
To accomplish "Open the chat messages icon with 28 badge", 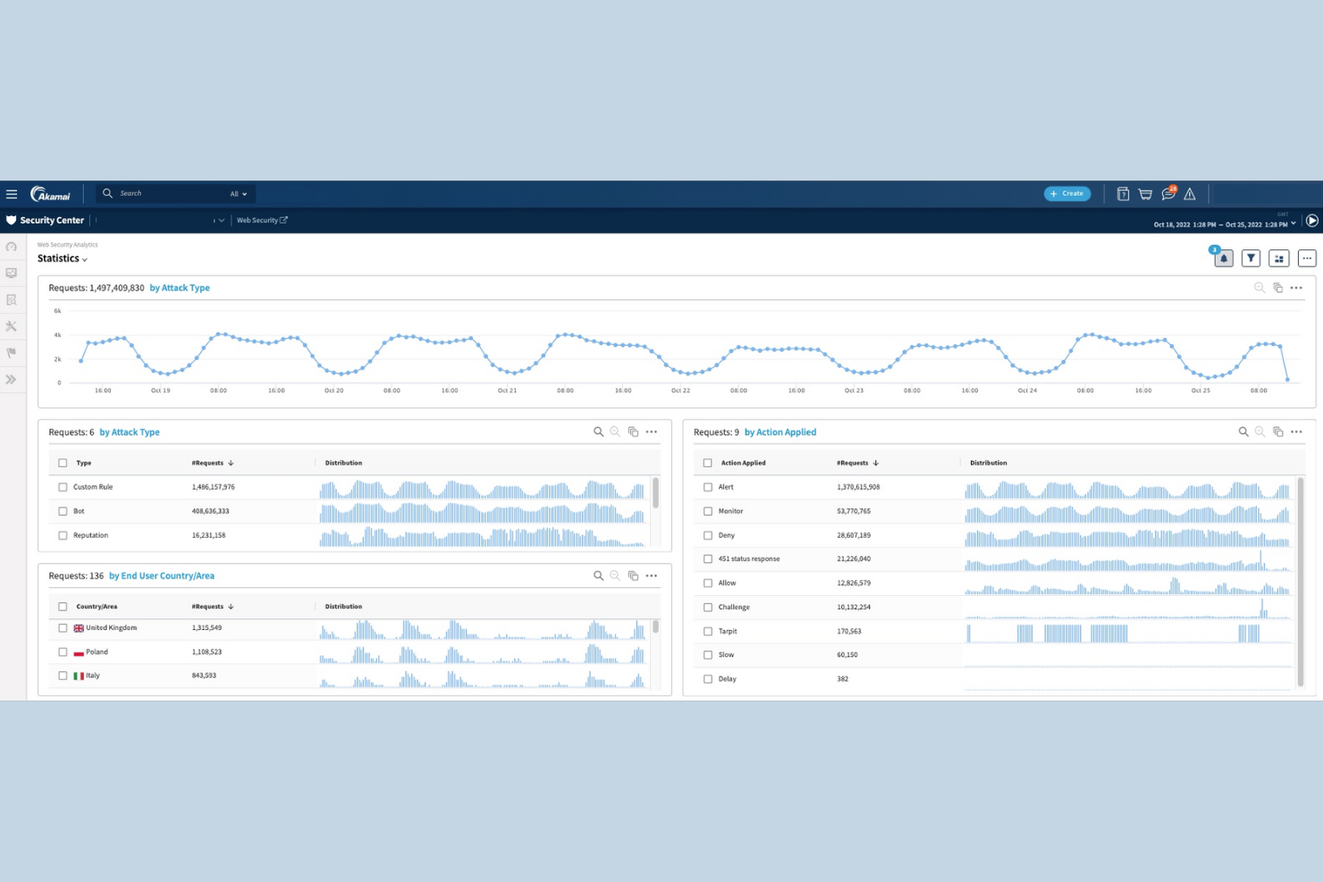I will (x=1168, y=193).
